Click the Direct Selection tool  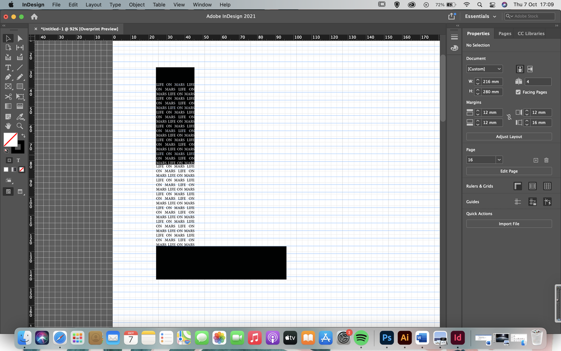pos(20,38)
